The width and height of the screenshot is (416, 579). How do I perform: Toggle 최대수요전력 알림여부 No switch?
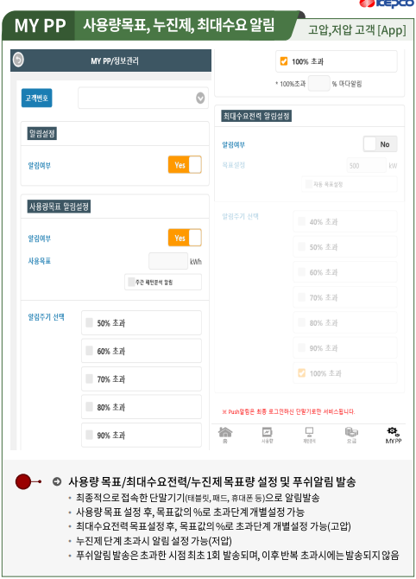381,144
